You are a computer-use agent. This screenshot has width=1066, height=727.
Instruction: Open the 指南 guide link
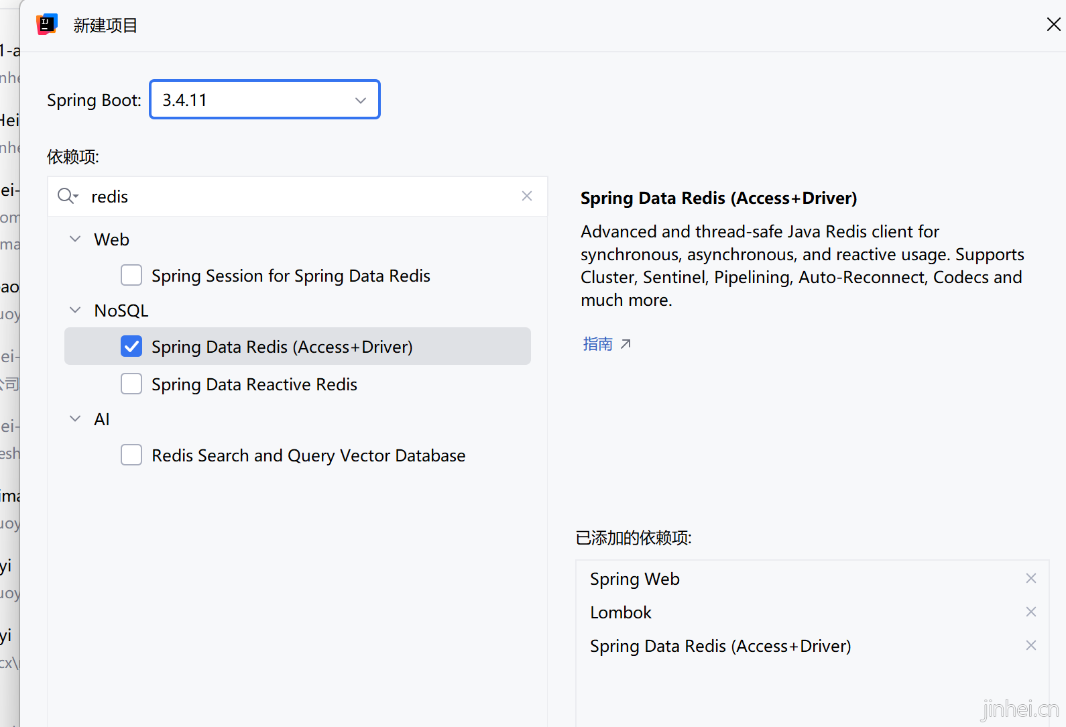[x=597, y=344]
